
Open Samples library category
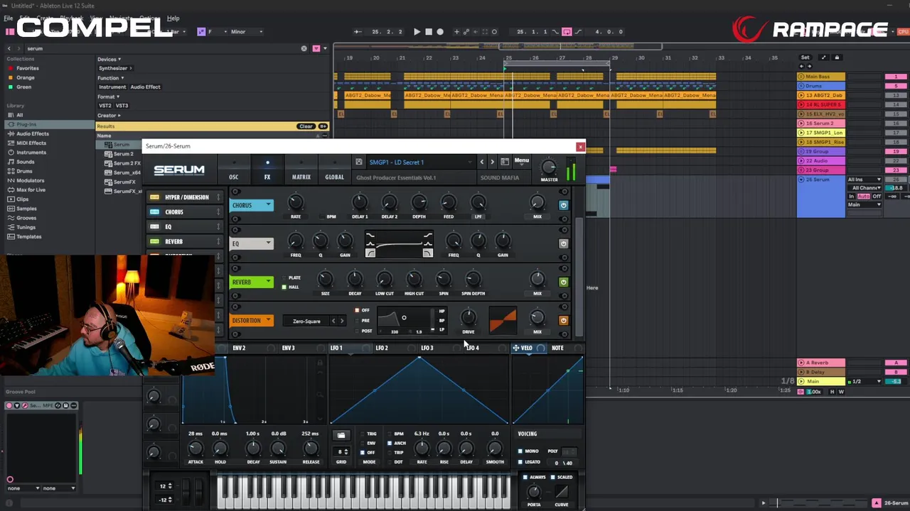(26, 209)
